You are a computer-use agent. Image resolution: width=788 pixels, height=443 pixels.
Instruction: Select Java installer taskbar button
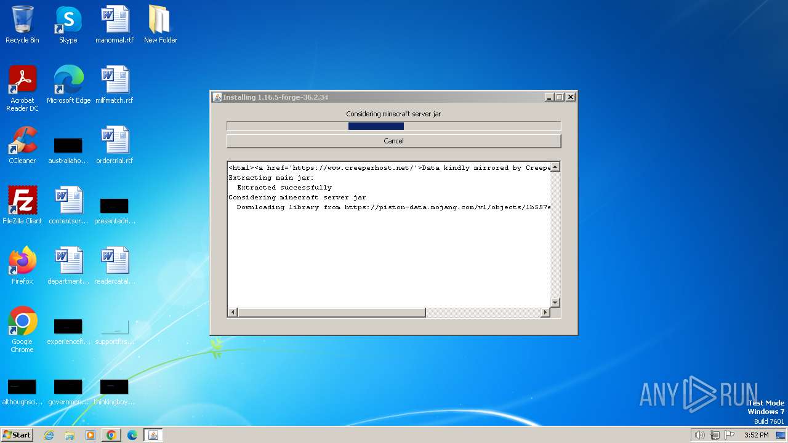[x=153, y=435]
